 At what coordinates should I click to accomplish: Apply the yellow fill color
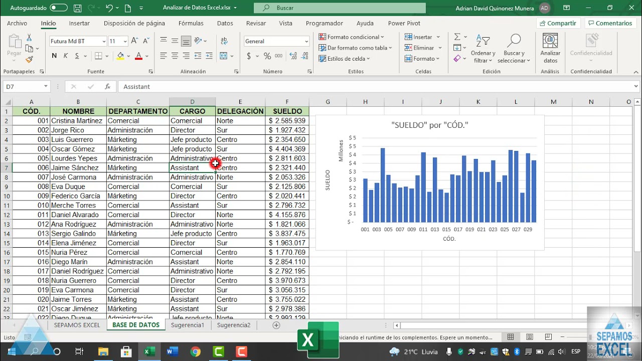[x=120, y=56]
